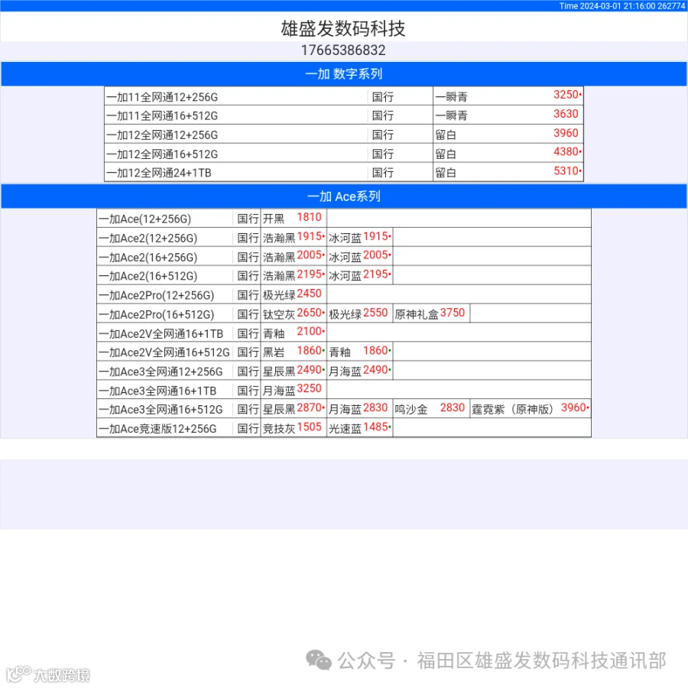688x688 pixels.
Task: Click 星辰黑 price 2870
Action: [x=309, y=407]
